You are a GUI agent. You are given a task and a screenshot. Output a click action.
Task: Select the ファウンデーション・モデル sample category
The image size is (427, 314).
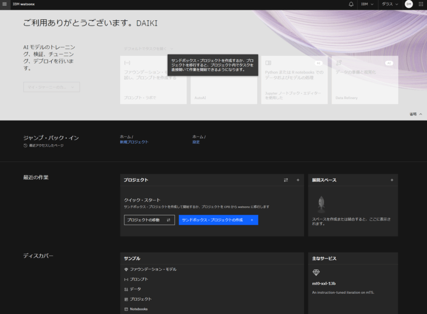click(151, 269)
